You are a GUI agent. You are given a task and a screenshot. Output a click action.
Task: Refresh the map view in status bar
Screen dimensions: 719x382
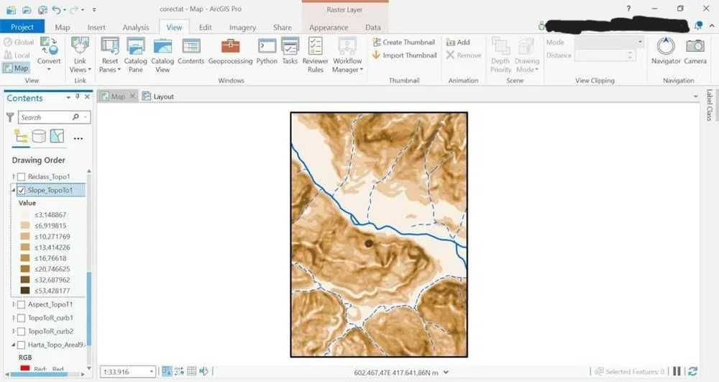693,371
